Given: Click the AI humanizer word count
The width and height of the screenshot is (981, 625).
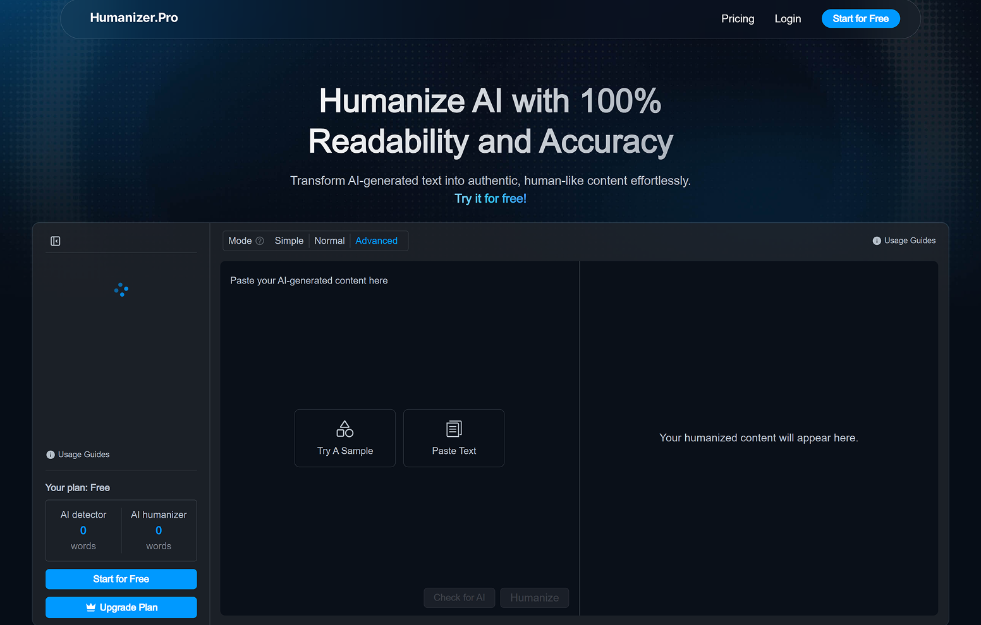Looking at the screenshot, I should (x=159, y=530).
